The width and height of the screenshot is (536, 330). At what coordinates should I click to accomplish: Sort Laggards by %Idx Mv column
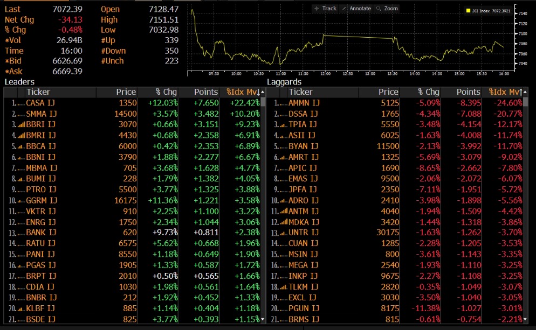(x=505, y=92)
